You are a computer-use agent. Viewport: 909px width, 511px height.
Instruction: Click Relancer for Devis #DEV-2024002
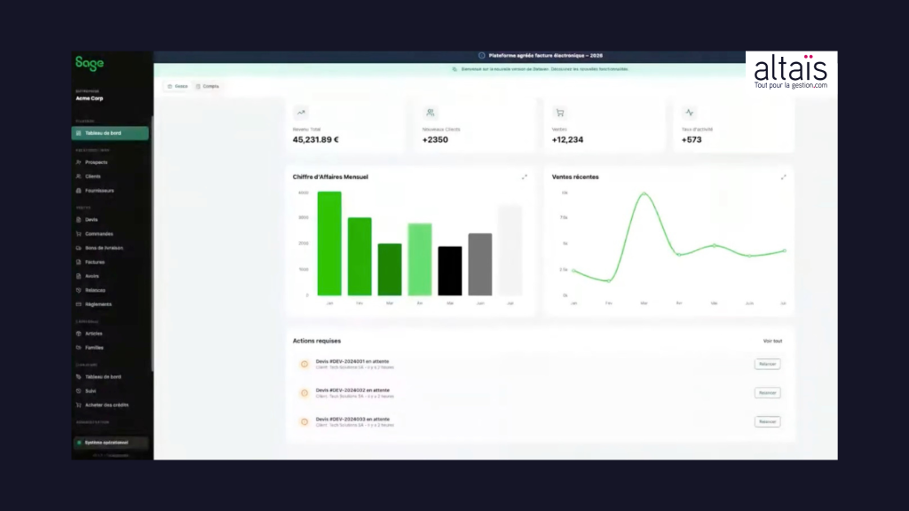pyautogui.click(x=767, y=393)
